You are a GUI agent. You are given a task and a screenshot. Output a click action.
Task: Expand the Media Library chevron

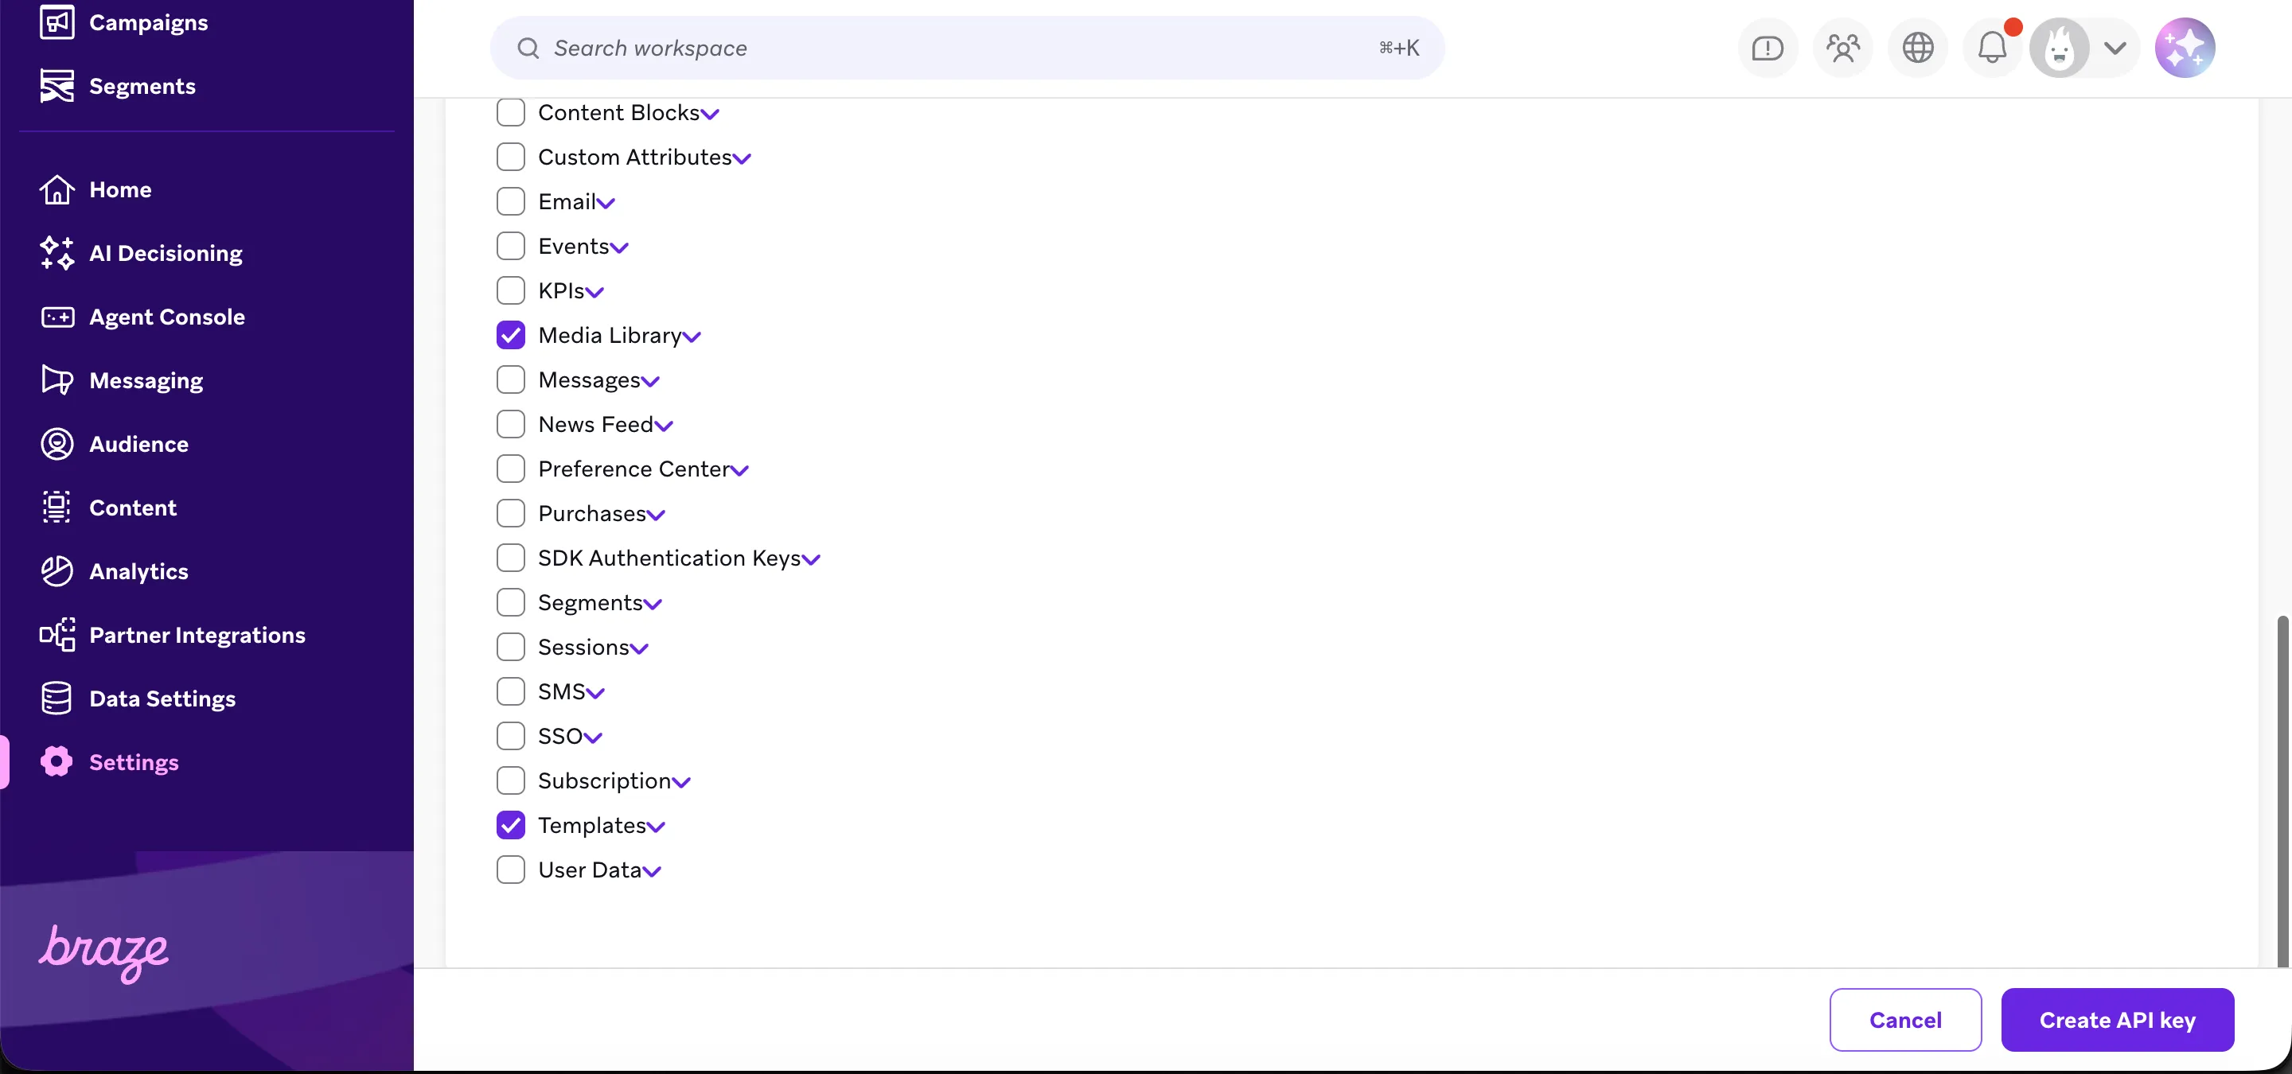pos(692,337)
